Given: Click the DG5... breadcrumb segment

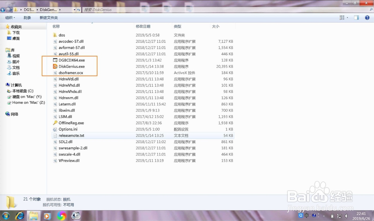Looking at the screenshot, I should click(29, 10).
